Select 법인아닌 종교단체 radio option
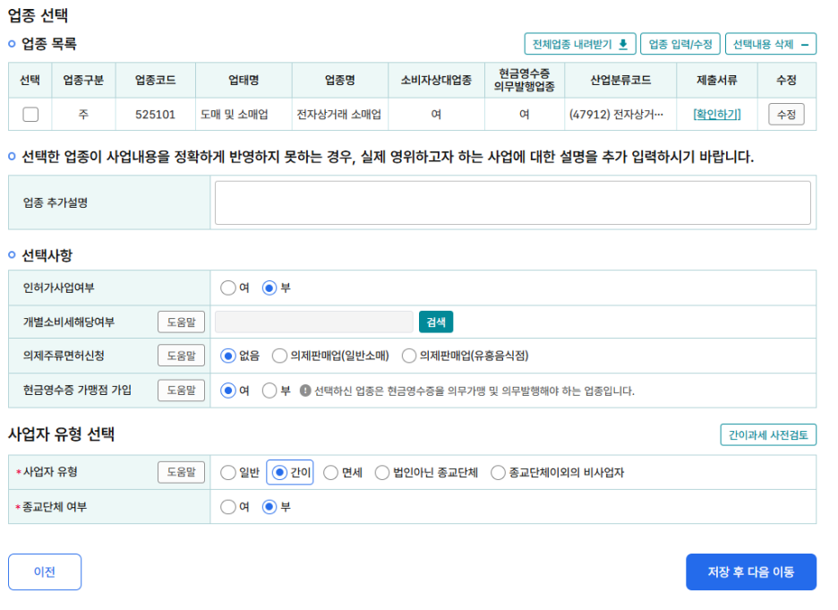The width and height of the screenshot is (838, 610). pos(382,472)
